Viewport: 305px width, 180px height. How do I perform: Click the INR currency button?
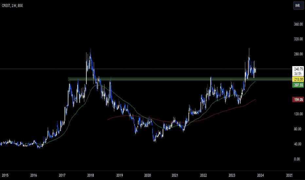(x=298, y=6)
